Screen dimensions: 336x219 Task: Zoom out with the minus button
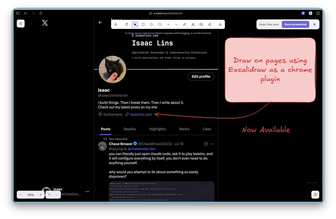point(21,195)
